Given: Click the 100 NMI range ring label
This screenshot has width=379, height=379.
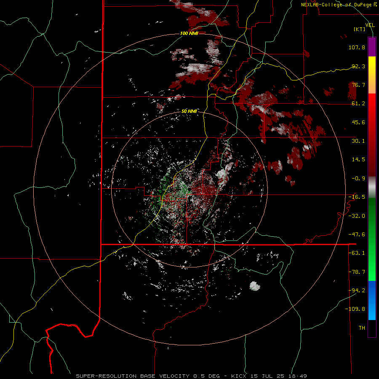Looking at the screenshot, I should pyautogui.click(x=189, y=33).
